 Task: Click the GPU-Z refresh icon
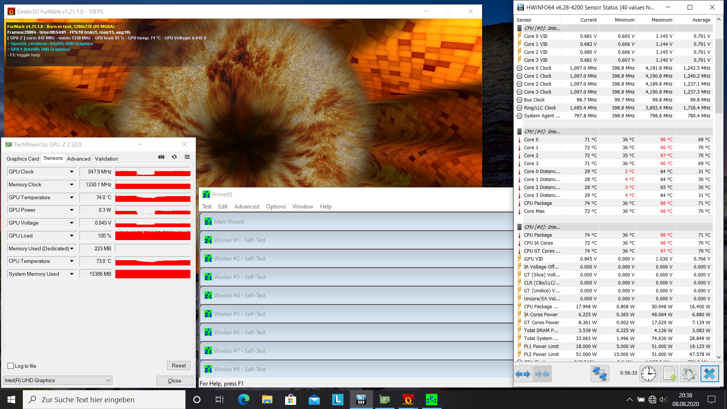(175, 157)
